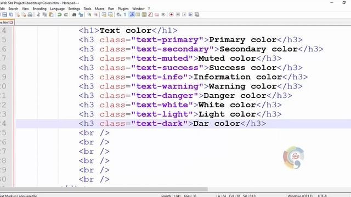Click the "Danger color" text

pyautogui.click(x=235, y=96)
